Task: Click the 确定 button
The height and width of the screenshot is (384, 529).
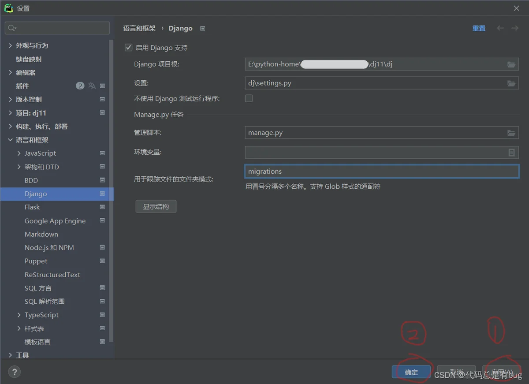Action: click(x=411, y=372)
